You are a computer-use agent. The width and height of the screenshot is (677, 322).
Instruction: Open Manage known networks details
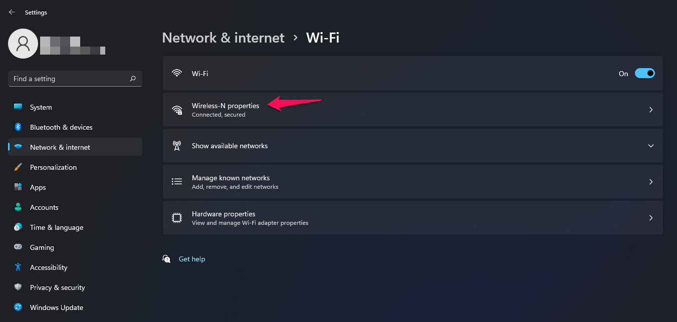tap(650, 181)
